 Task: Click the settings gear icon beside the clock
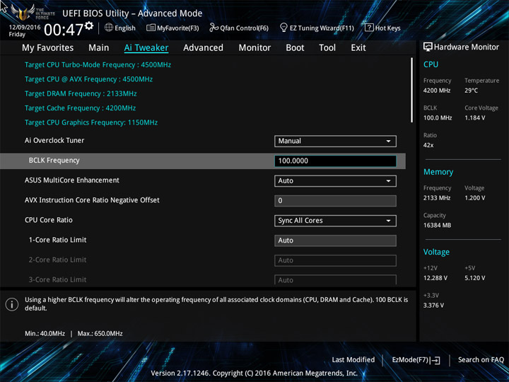(89, 26)
